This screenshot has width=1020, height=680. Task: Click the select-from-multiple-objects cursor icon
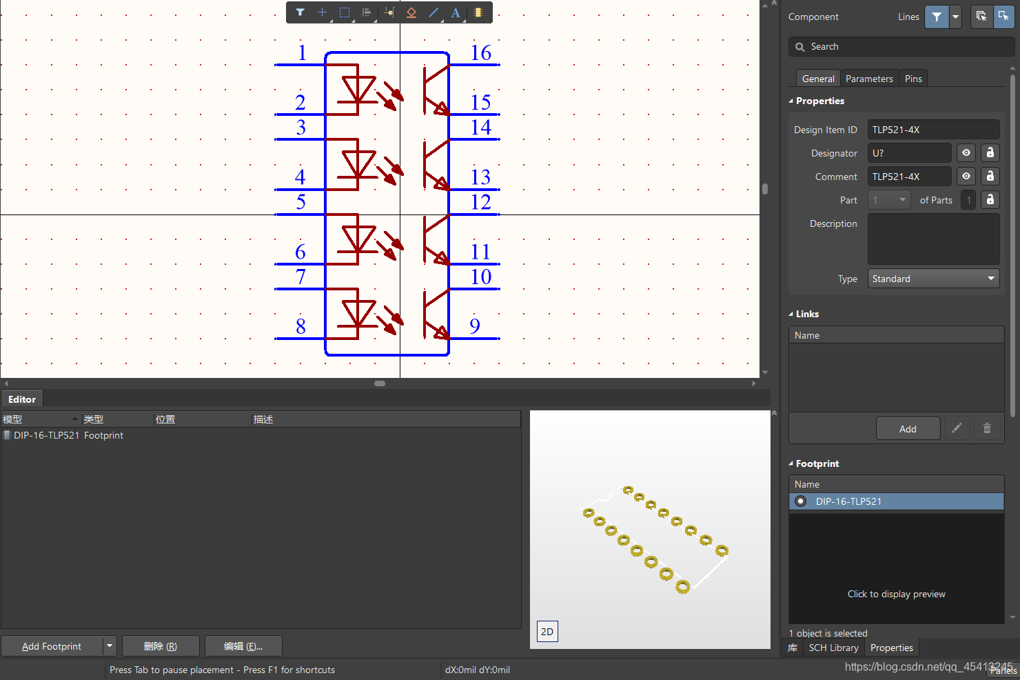click(981, 17)
